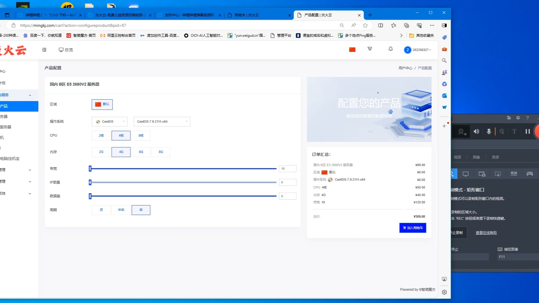Select game recording mode in recorder
The image size is (539, 303).
[x=530, y=174]
